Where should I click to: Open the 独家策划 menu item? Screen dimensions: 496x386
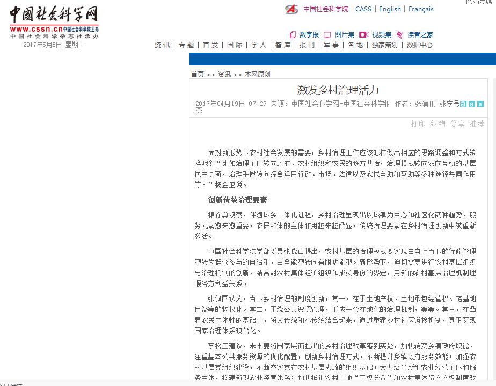tap(385, 45)
